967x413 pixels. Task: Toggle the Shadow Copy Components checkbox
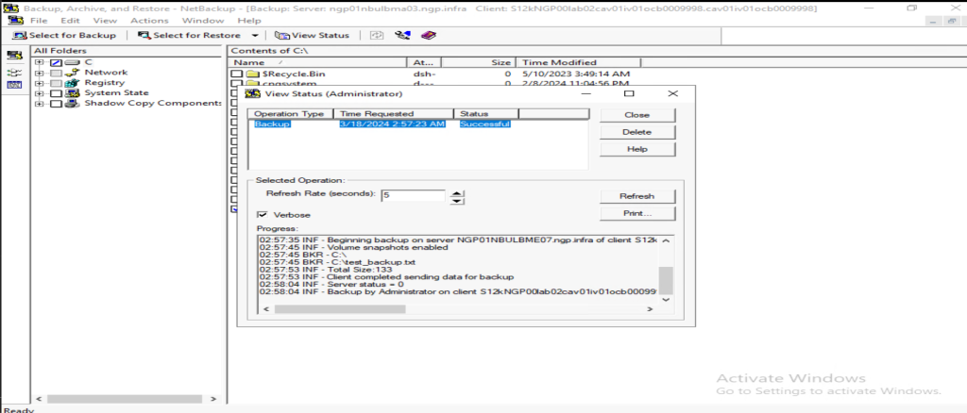56,104
